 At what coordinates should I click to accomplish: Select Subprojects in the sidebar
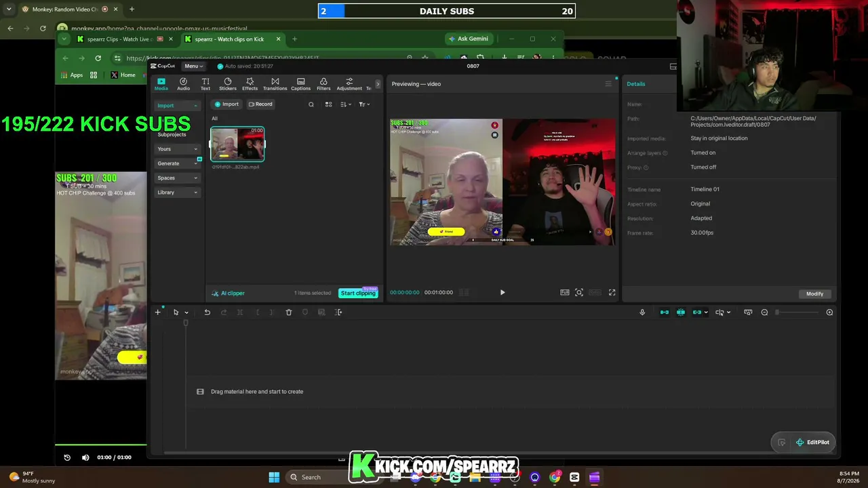pos(172,134)
